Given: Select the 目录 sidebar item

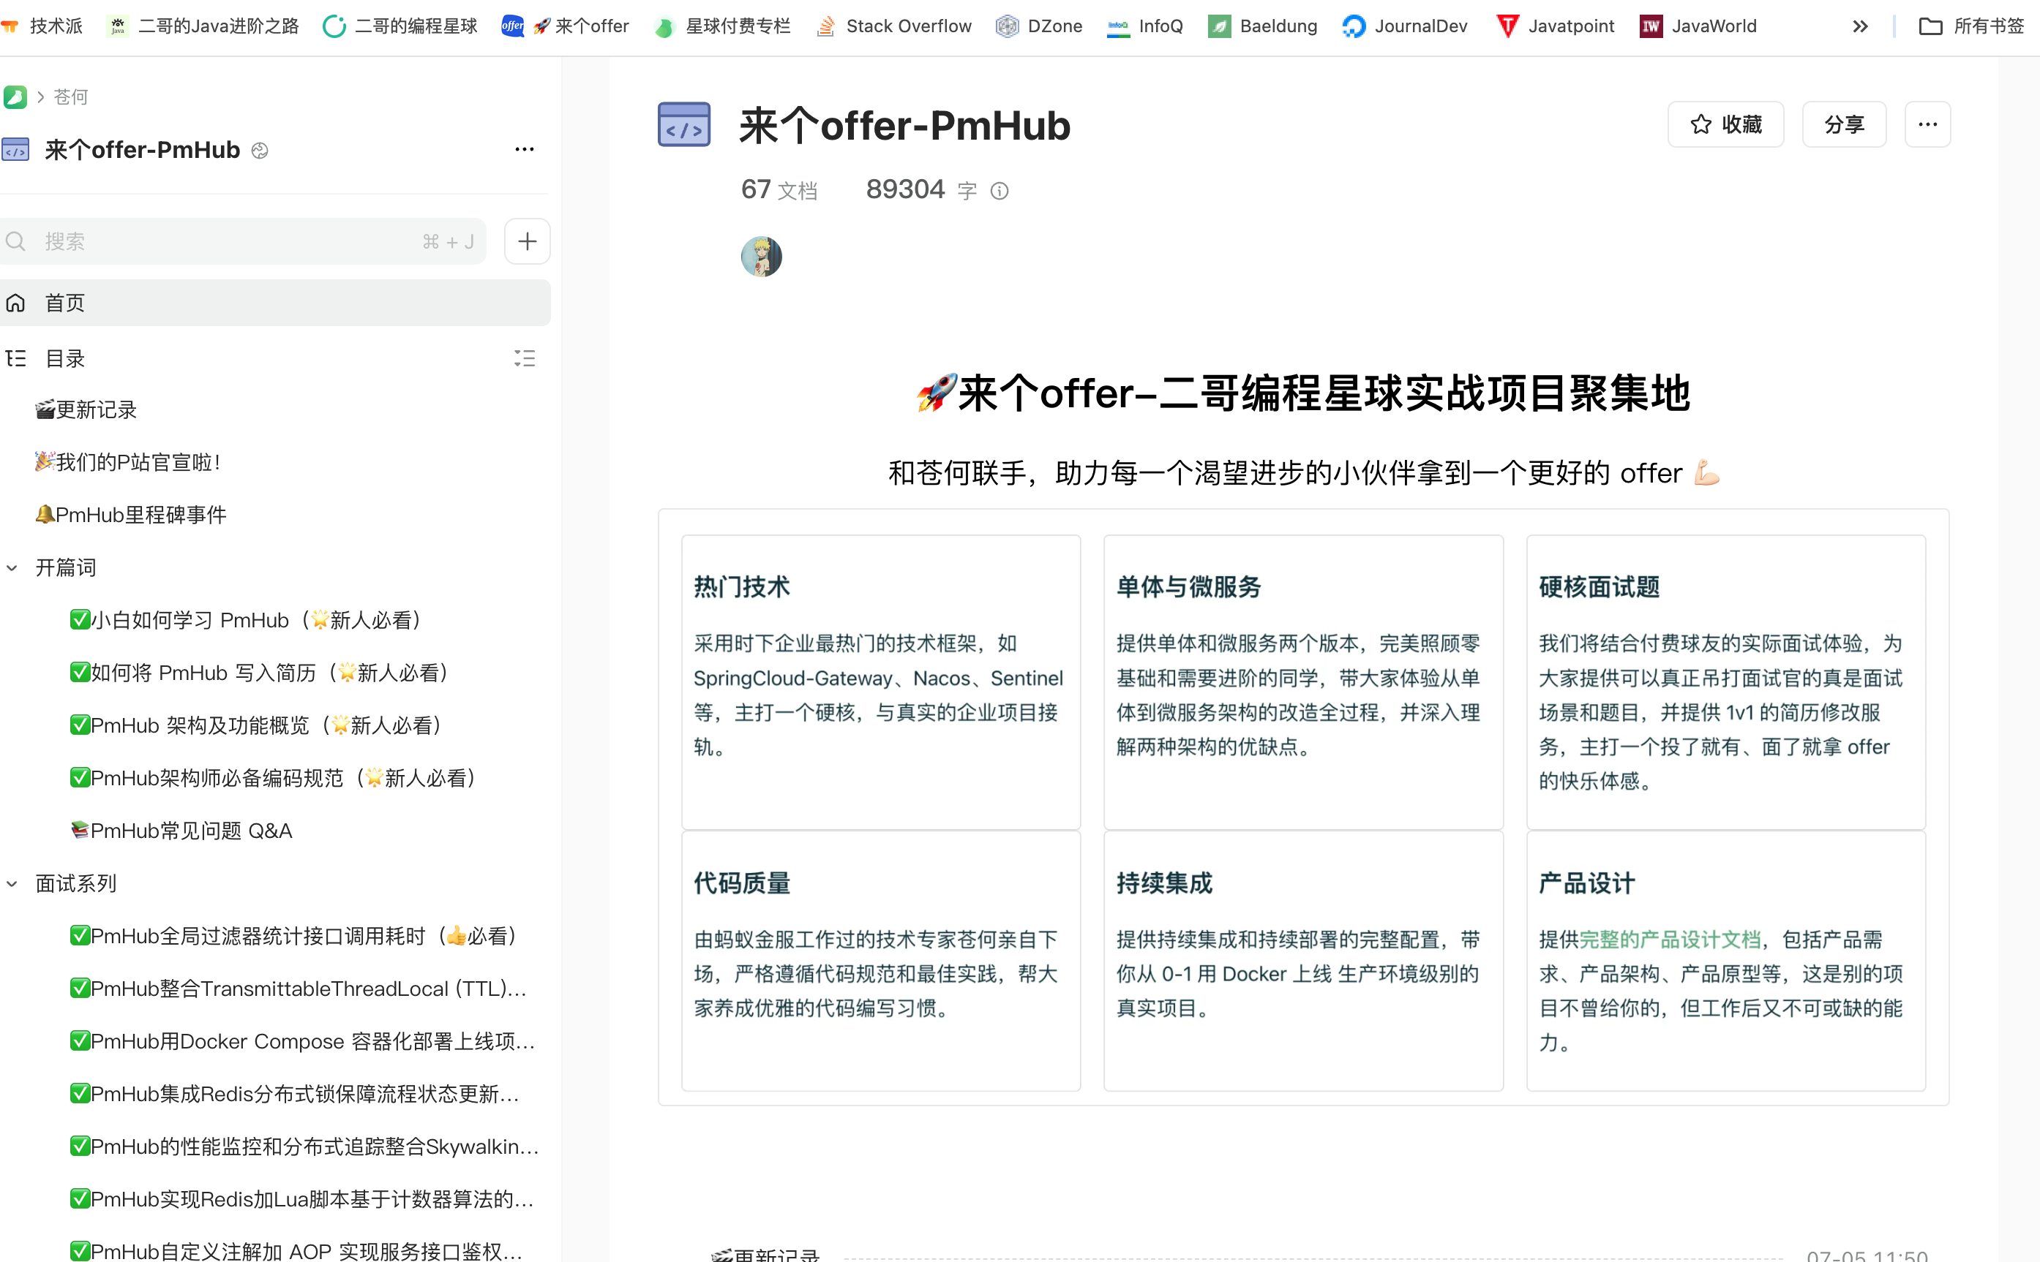Looking at the screenshot, I should (x=65, y=359).
